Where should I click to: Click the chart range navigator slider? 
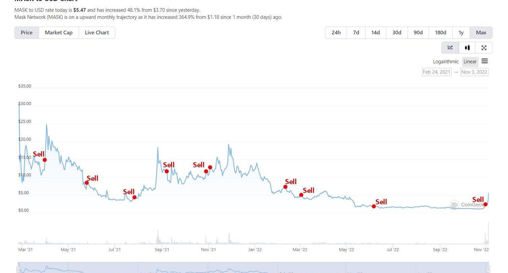[253, 268]
